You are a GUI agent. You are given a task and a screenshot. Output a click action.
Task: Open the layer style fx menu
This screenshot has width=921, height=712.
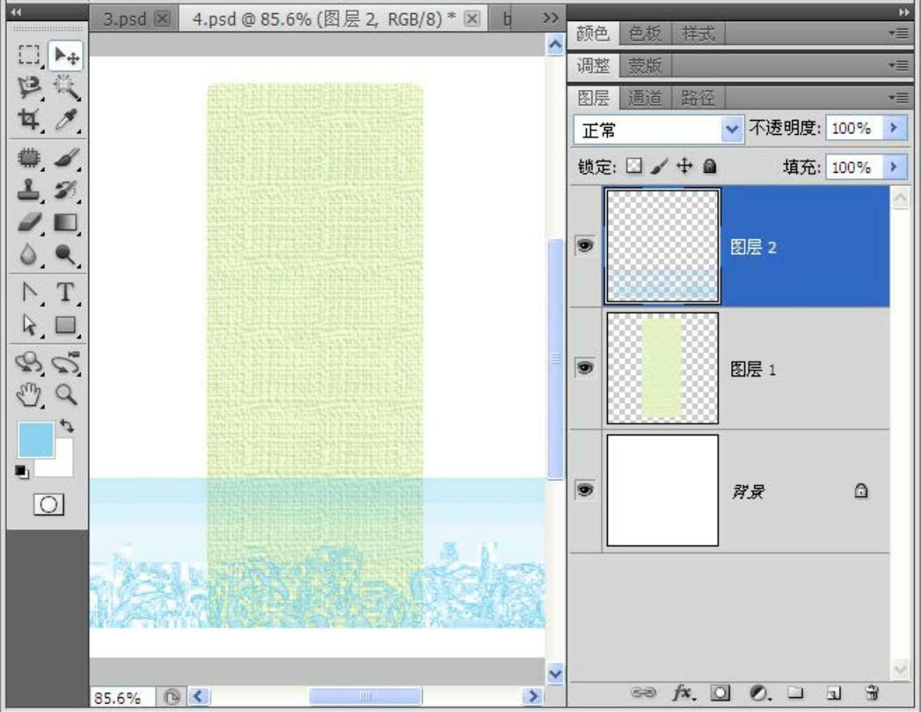682,692
